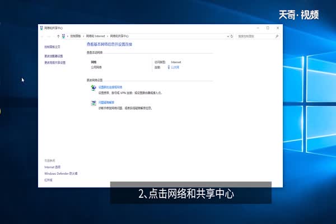The width and height of the screenshot is (336, 224).
Task: Click the 查看基本网络信息并设置连接 heading
Action: click(109, 44)
